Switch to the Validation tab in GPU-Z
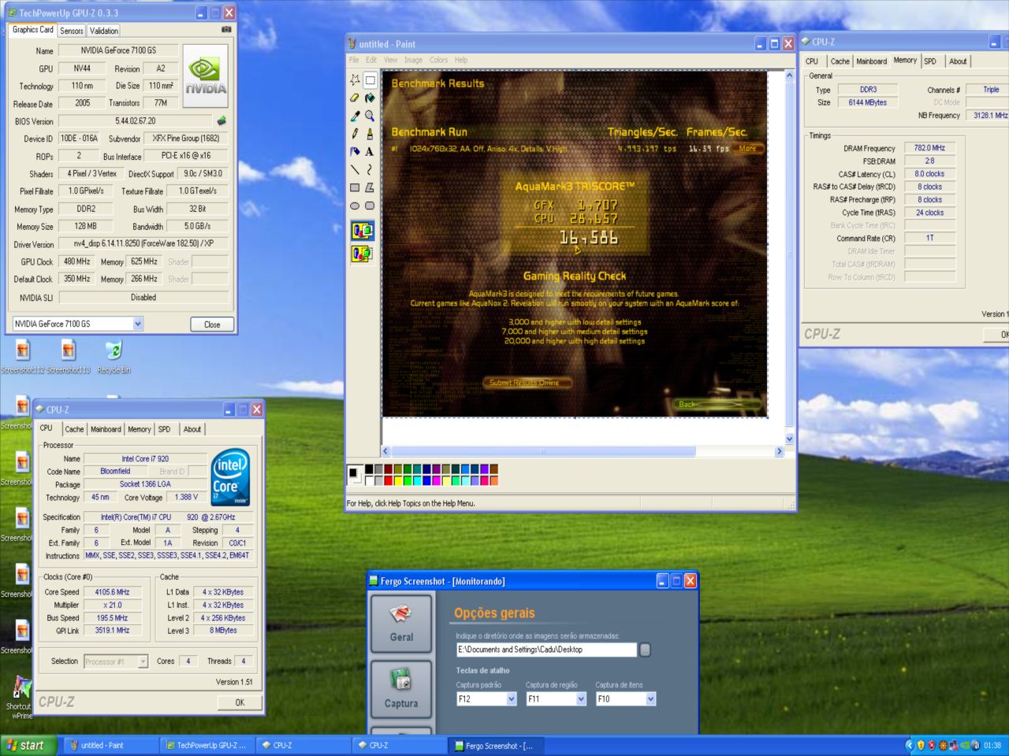 104,31
